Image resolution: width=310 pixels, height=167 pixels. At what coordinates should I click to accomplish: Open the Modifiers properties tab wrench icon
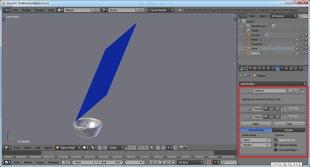(278, 68)
